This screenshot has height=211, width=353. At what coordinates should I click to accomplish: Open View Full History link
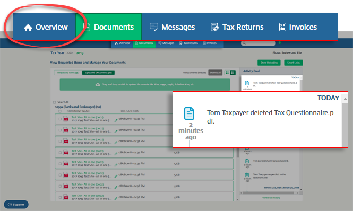(271, 198)
